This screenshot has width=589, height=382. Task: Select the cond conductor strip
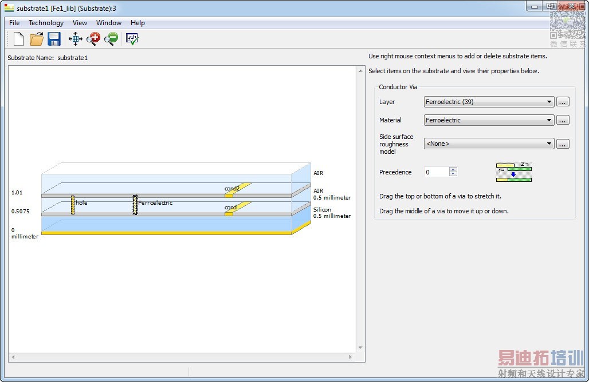[238, 208]
